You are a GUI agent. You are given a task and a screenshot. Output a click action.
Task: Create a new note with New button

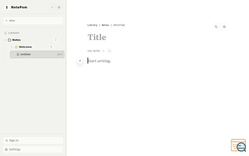pyautogui.click(x=33, y=21)
